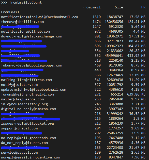Select the 31.29 MB value

coord(137,80)
